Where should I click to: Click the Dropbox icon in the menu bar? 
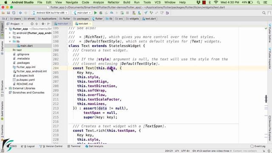tap(198, 2)
